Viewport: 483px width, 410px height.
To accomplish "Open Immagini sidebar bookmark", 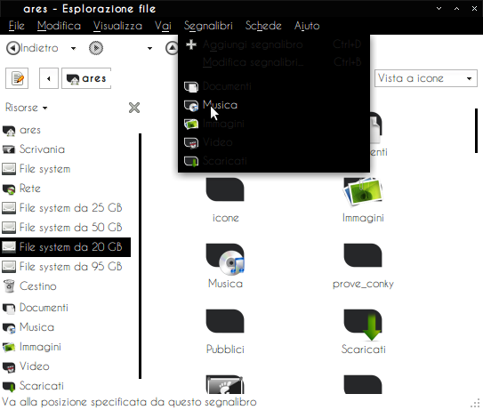I will coord(65,347).
